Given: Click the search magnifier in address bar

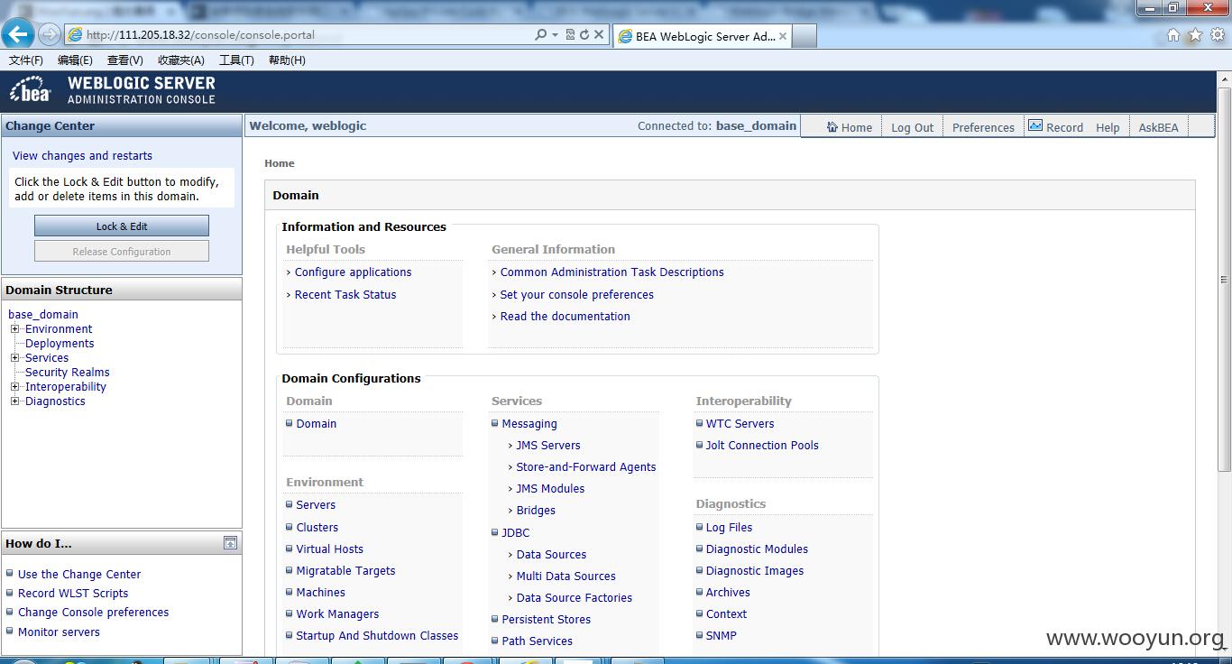Looking at the screenshot, I should pos(540,35).
